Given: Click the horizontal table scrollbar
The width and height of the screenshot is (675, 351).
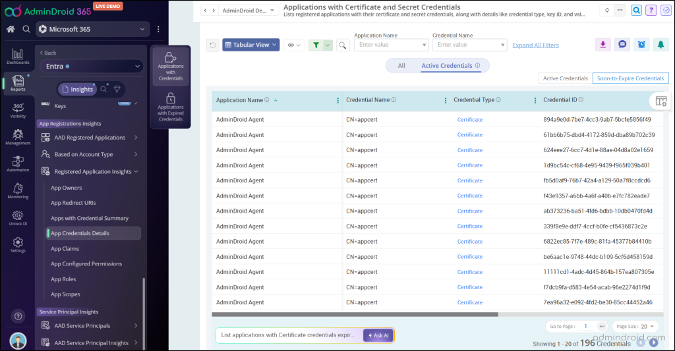Looking at the screenshot, I should pyautogui.click(x=355, y=314).
